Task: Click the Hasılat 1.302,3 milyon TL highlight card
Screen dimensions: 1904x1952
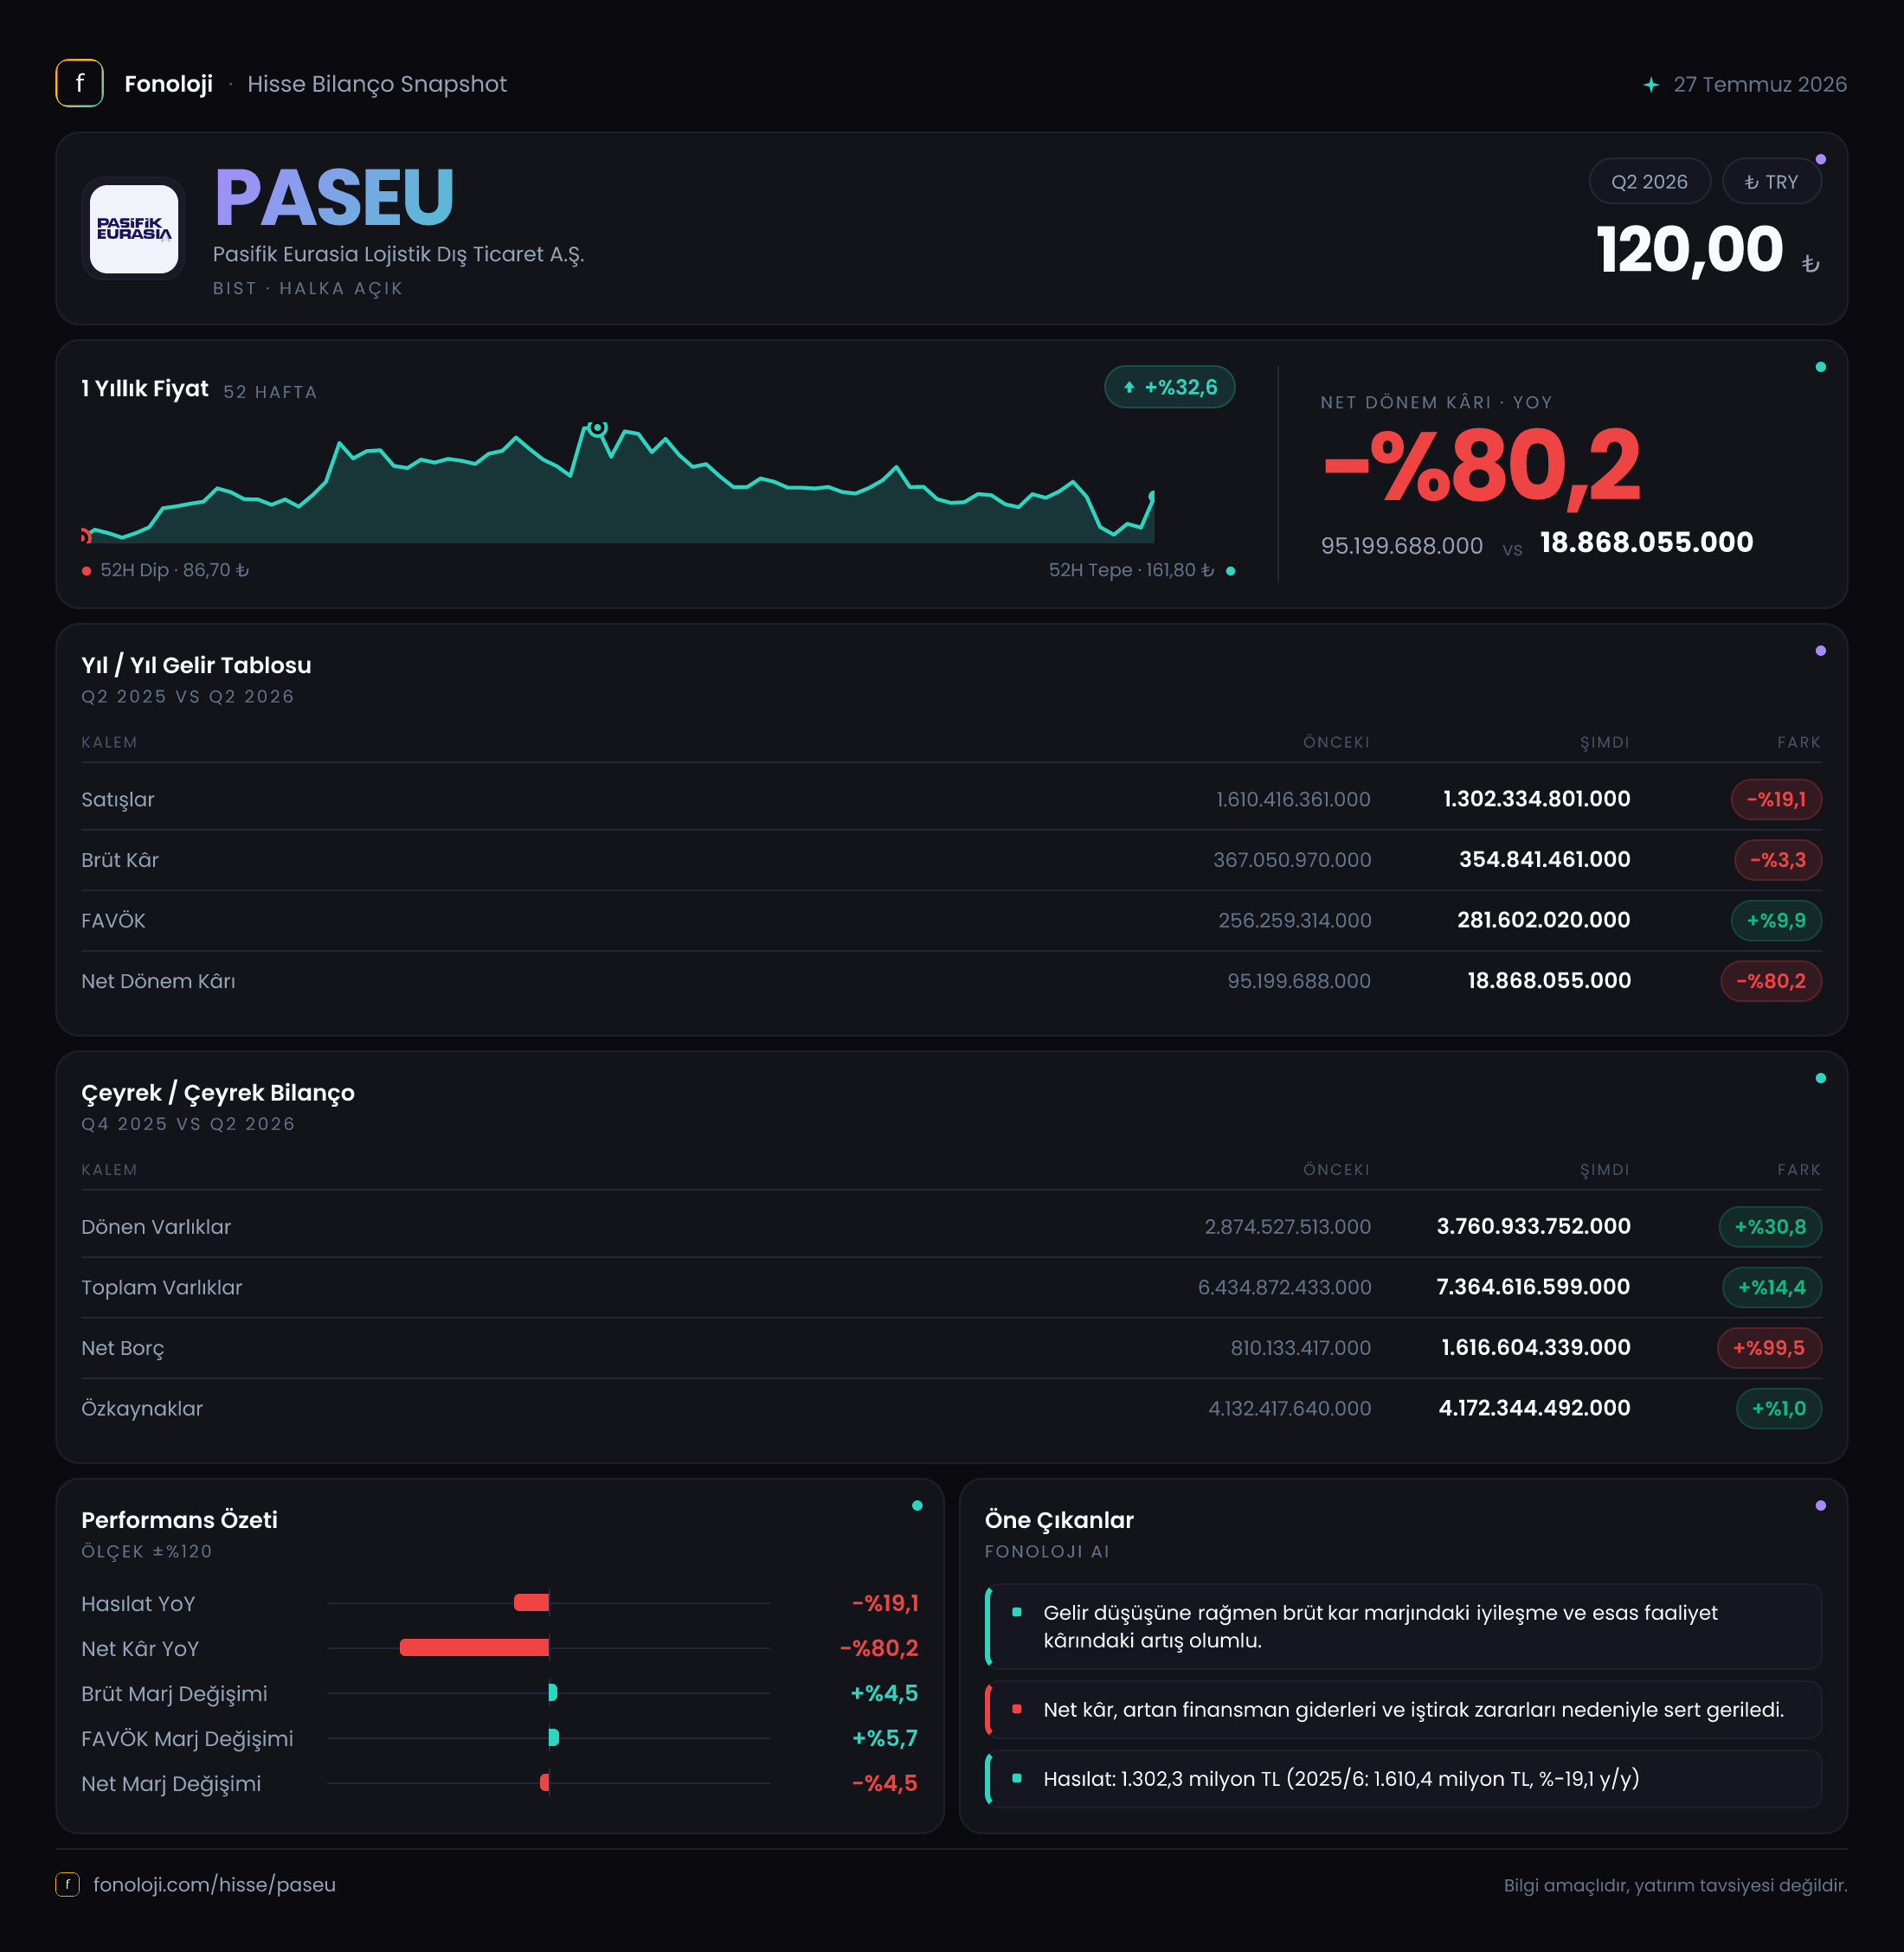Action: [x=1403, y=1779]
